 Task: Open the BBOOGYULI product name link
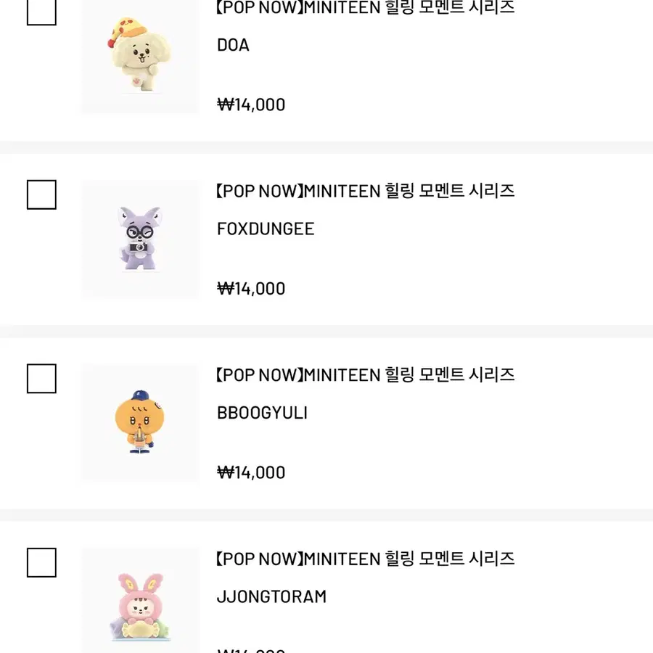pyautogui.click(x=263, y=413)
